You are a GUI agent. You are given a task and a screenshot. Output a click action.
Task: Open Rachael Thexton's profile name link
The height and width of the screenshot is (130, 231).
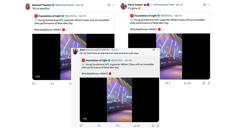tap(41, 5)
